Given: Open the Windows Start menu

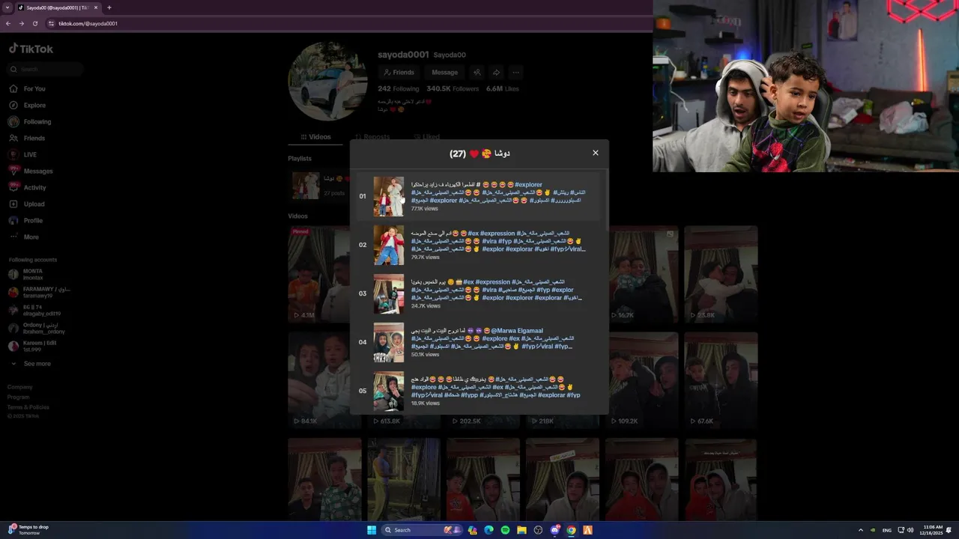Looking at the screenshot, I should click(x=372, y=530).
